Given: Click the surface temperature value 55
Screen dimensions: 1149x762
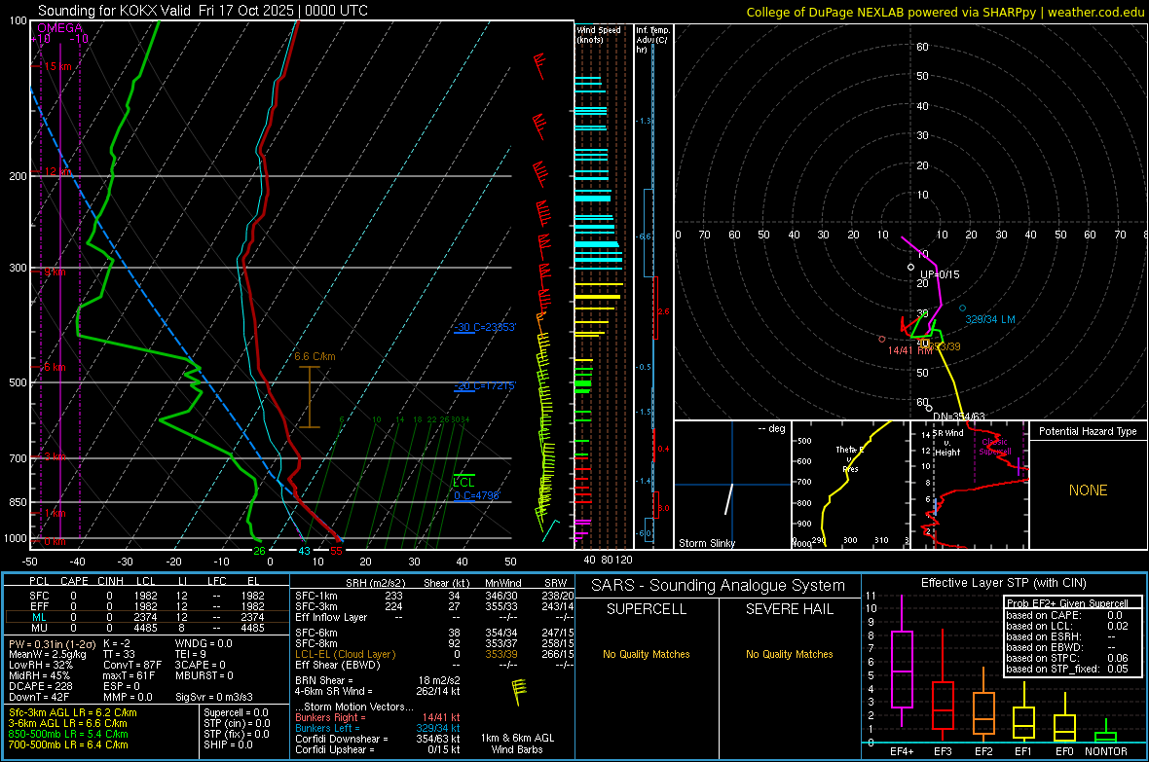Looking at the screenshot, I should point(336,551).
